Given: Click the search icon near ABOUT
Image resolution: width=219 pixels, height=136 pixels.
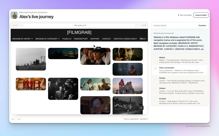Looking at the screenshot, I should point(141,38).
